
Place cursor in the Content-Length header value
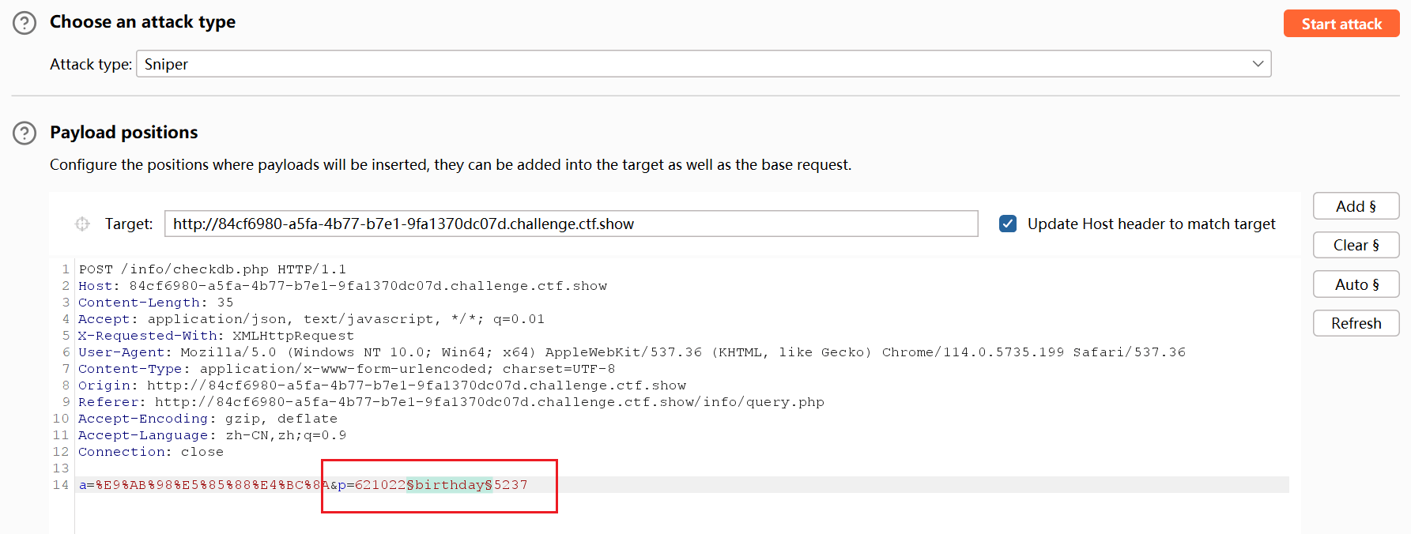point(225,303)
